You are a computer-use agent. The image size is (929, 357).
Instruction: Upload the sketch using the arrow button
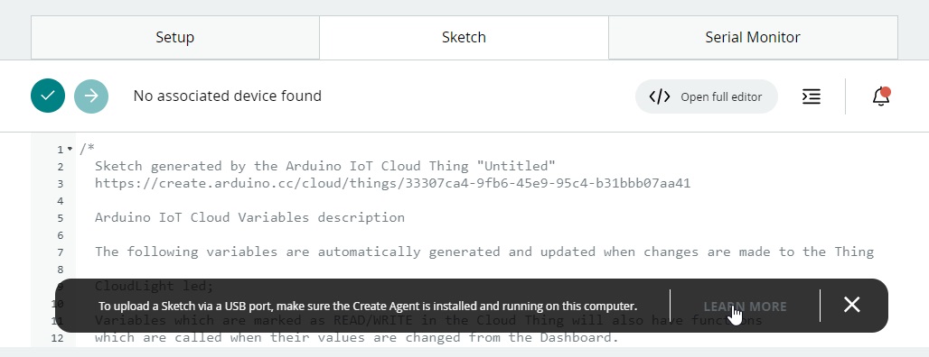(91, 96)
